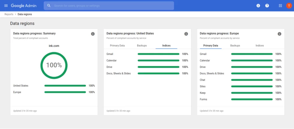Click the Data regions breadcrumb item
Screen dimensions: 294x129
pyautogui.click(x=25, y=14)
